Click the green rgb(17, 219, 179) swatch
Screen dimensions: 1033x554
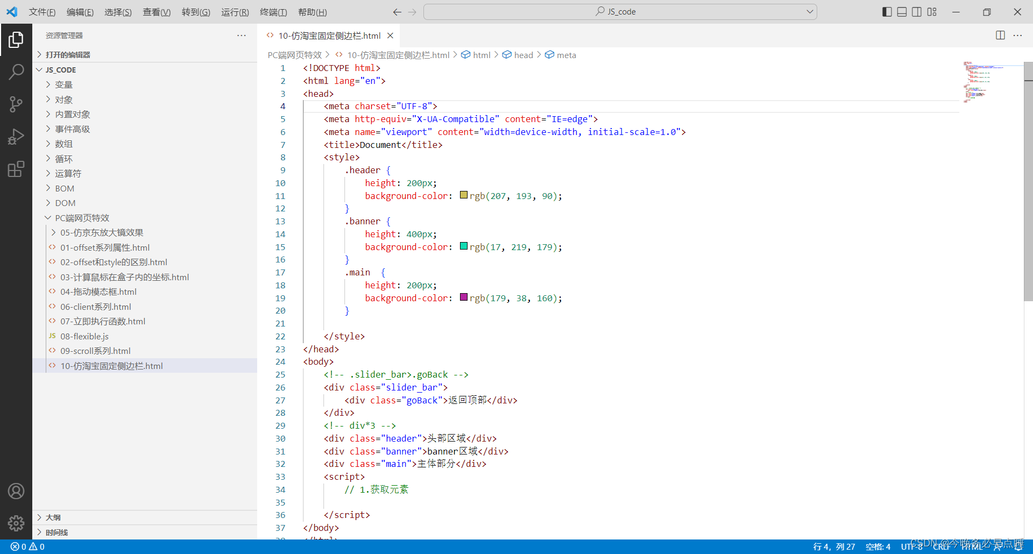[x=464, y=246]
